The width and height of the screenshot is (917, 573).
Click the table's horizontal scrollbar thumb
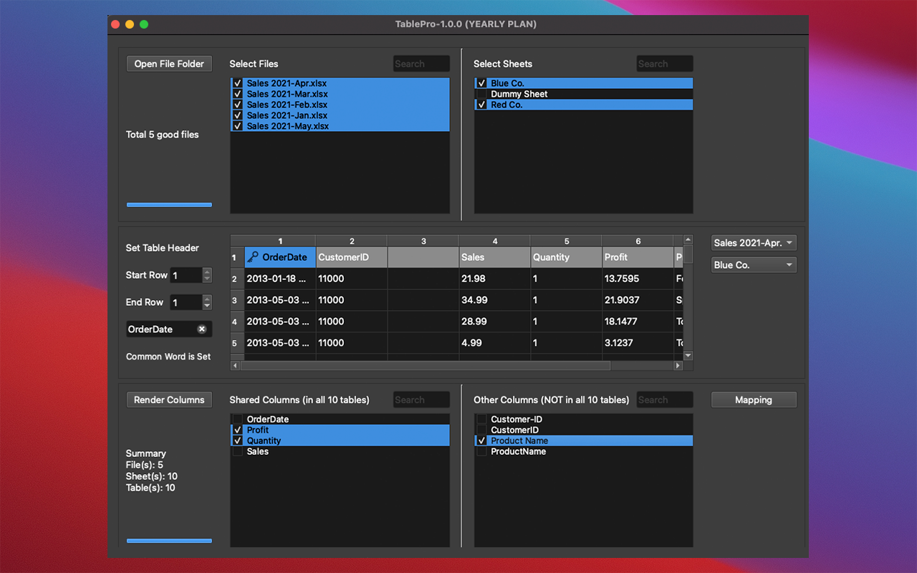426,365
